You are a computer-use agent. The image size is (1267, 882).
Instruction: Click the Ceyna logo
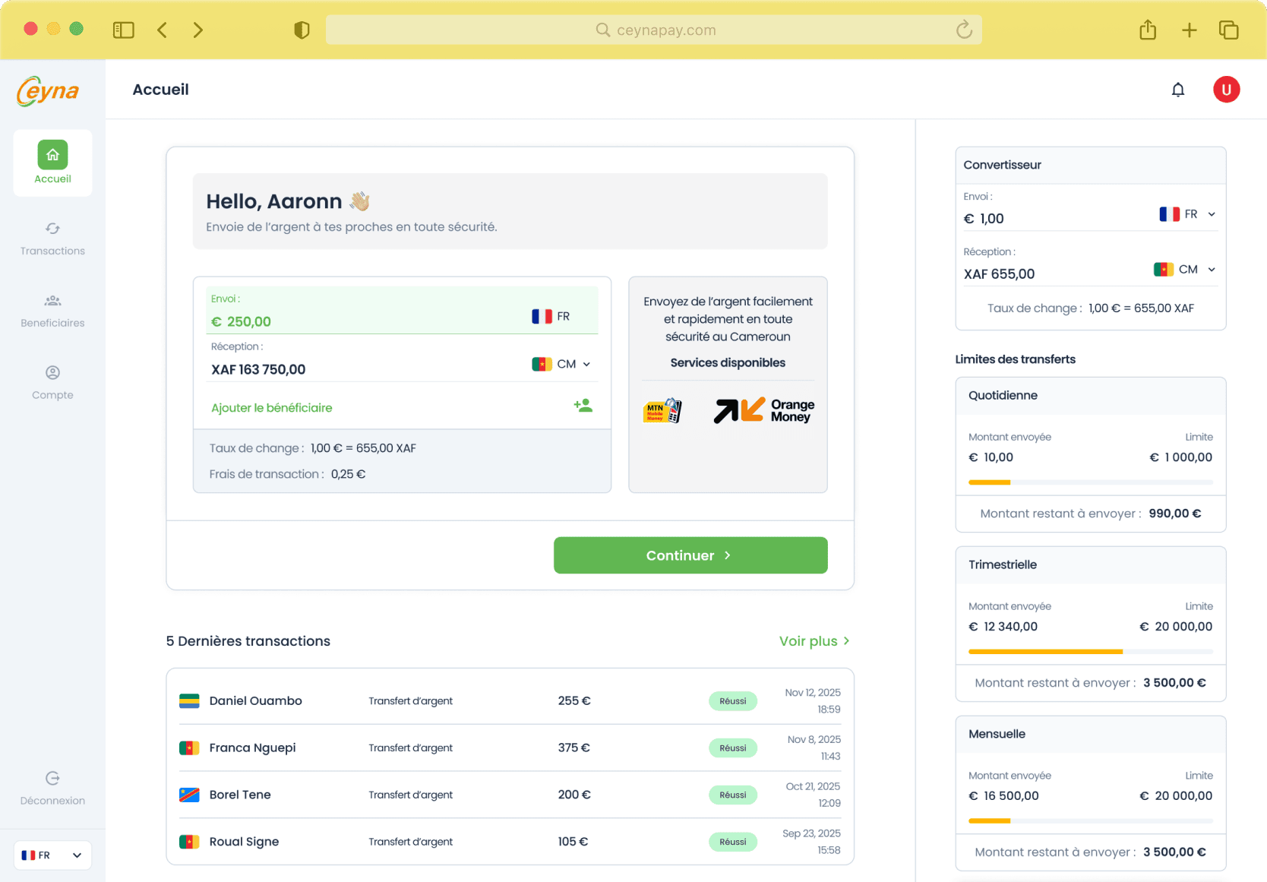pos(47,90)
